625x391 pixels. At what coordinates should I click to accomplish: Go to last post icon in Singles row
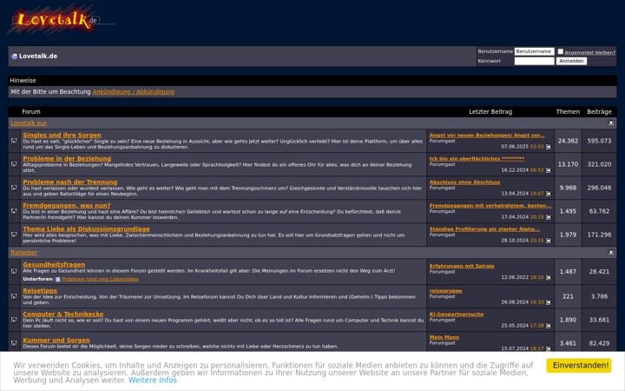(549, 147)
